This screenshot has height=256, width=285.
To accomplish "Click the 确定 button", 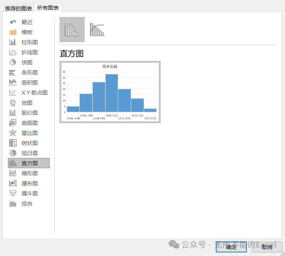I will point(231,247).
